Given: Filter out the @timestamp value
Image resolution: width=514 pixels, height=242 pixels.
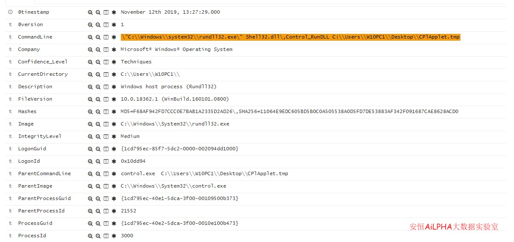Looking at the screenshot, I should [x=98, y=12].
